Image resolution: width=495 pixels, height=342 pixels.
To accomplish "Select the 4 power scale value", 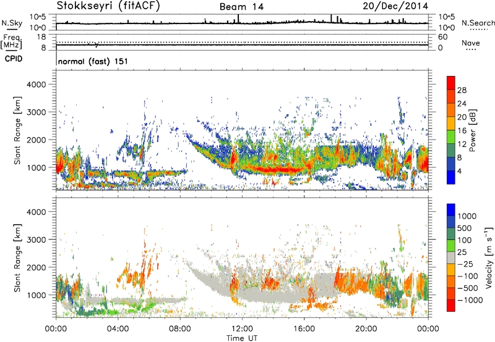I will pyautogui.click(x=459, y=171).
